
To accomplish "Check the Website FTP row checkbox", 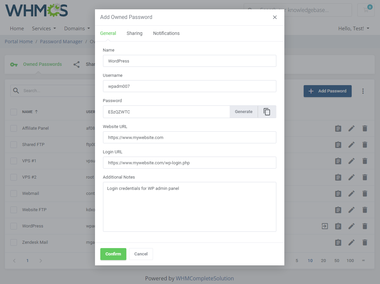I will click(14, 210).
